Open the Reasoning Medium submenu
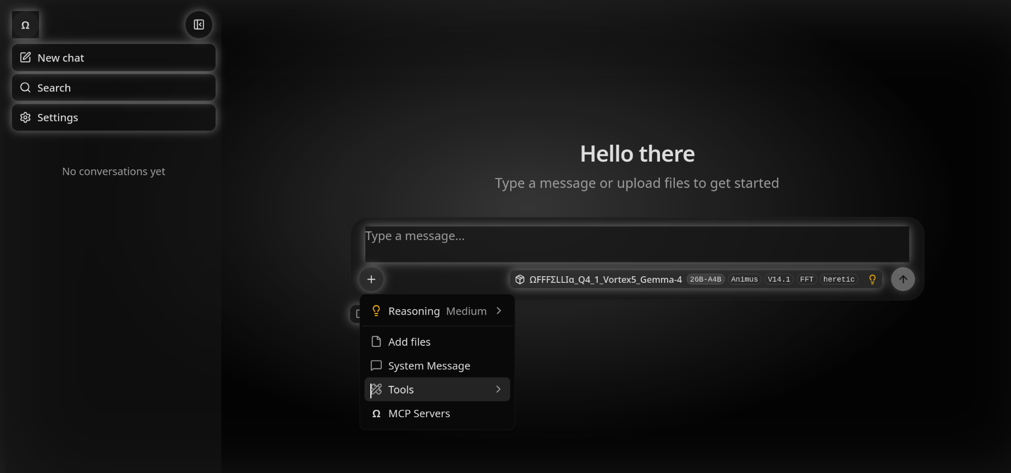This screenshot has height=473, width=1011. pyautogui.click(x=437, y=311)
